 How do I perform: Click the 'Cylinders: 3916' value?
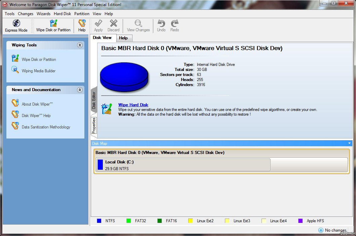click(x=201, y=84)
